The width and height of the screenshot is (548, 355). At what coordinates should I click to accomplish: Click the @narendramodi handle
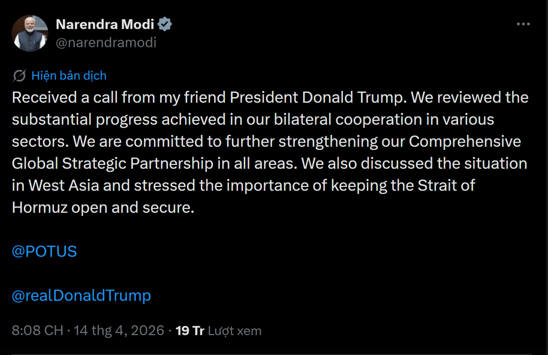[x=106, y=42]
